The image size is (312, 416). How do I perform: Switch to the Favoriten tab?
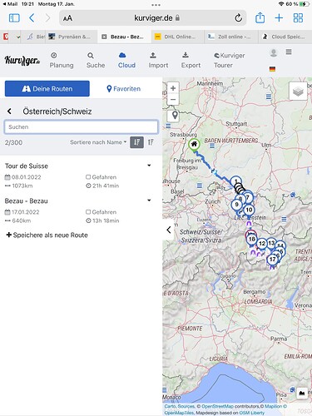(124, 89)
